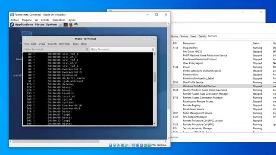Select the Retail Demo Service row
The image size is (276, 155).
coord(223,109)
